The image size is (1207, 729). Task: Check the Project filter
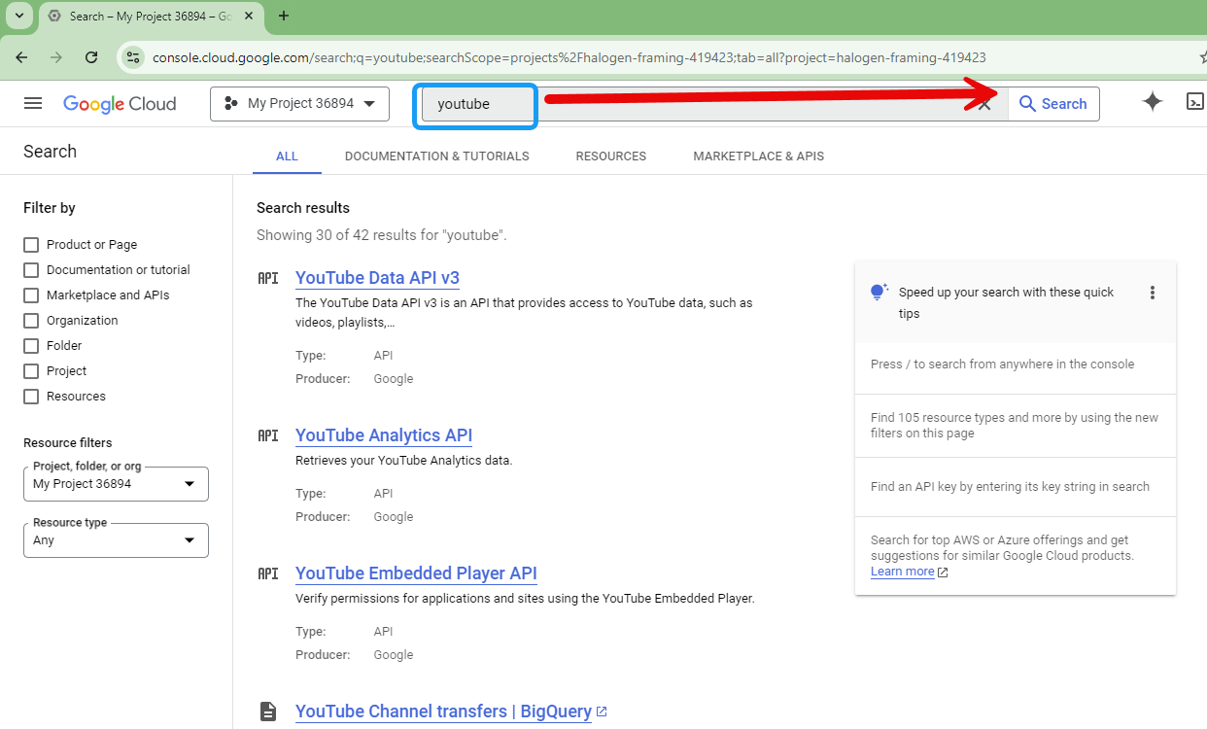(31, 371)
